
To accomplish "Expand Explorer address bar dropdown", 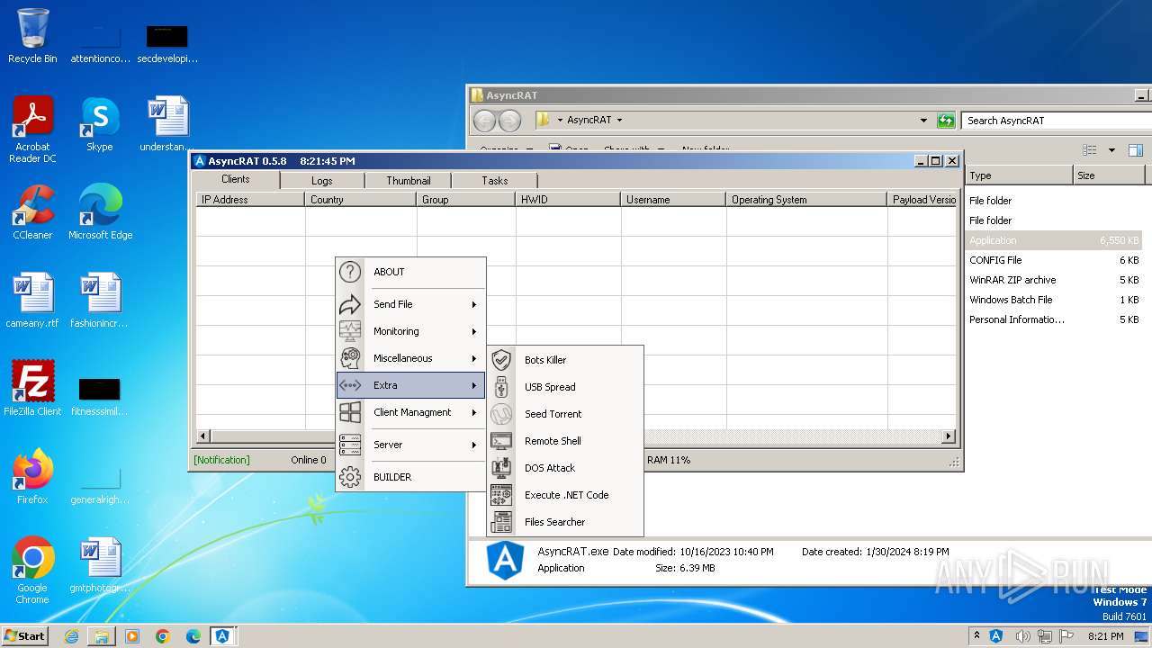I will [923, 121].
